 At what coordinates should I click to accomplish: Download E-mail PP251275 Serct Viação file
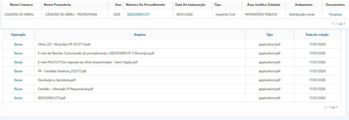pos(18,62)
